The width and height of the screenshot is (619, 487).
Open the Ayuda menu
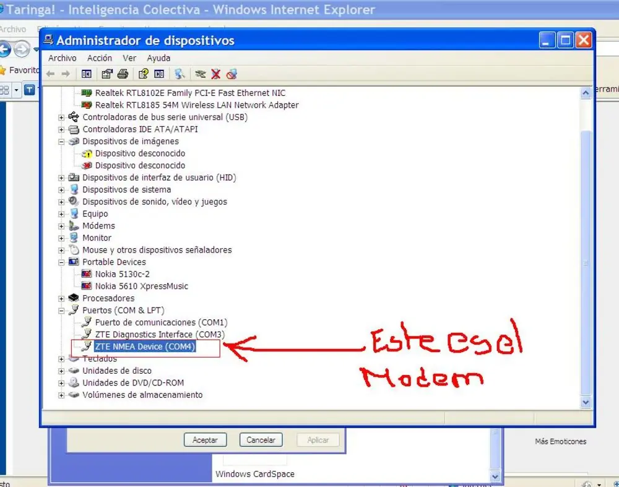point(158,58)
